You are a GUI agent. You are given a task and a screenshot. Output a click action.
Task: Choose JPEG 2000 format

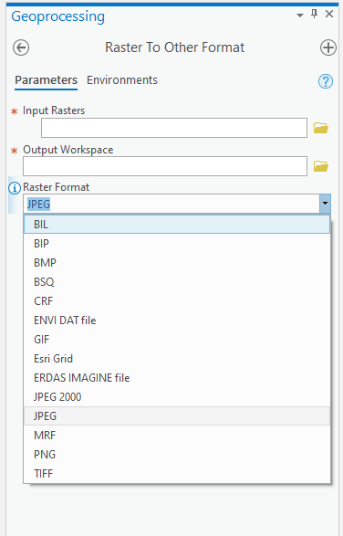[177, 396]
